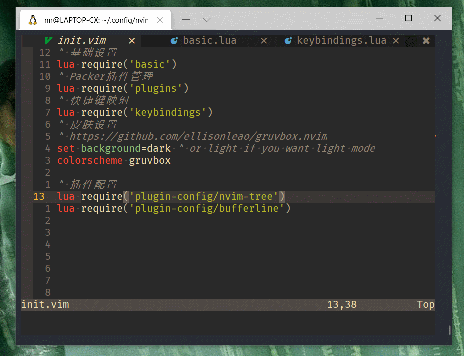Click the init.vim status line label

[45, 305]
